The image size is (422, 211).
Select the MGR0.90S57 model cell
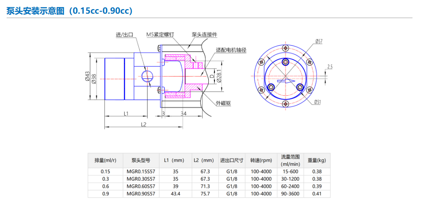(141, 194)
